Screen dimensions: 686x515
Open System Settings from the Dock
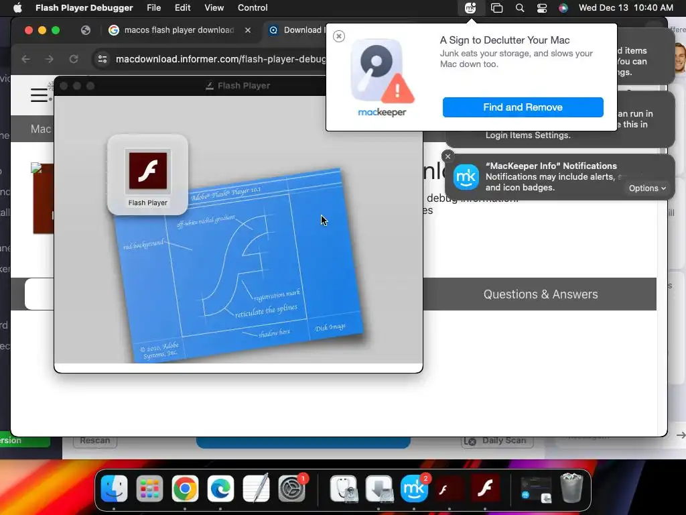[x=292, y=489]
